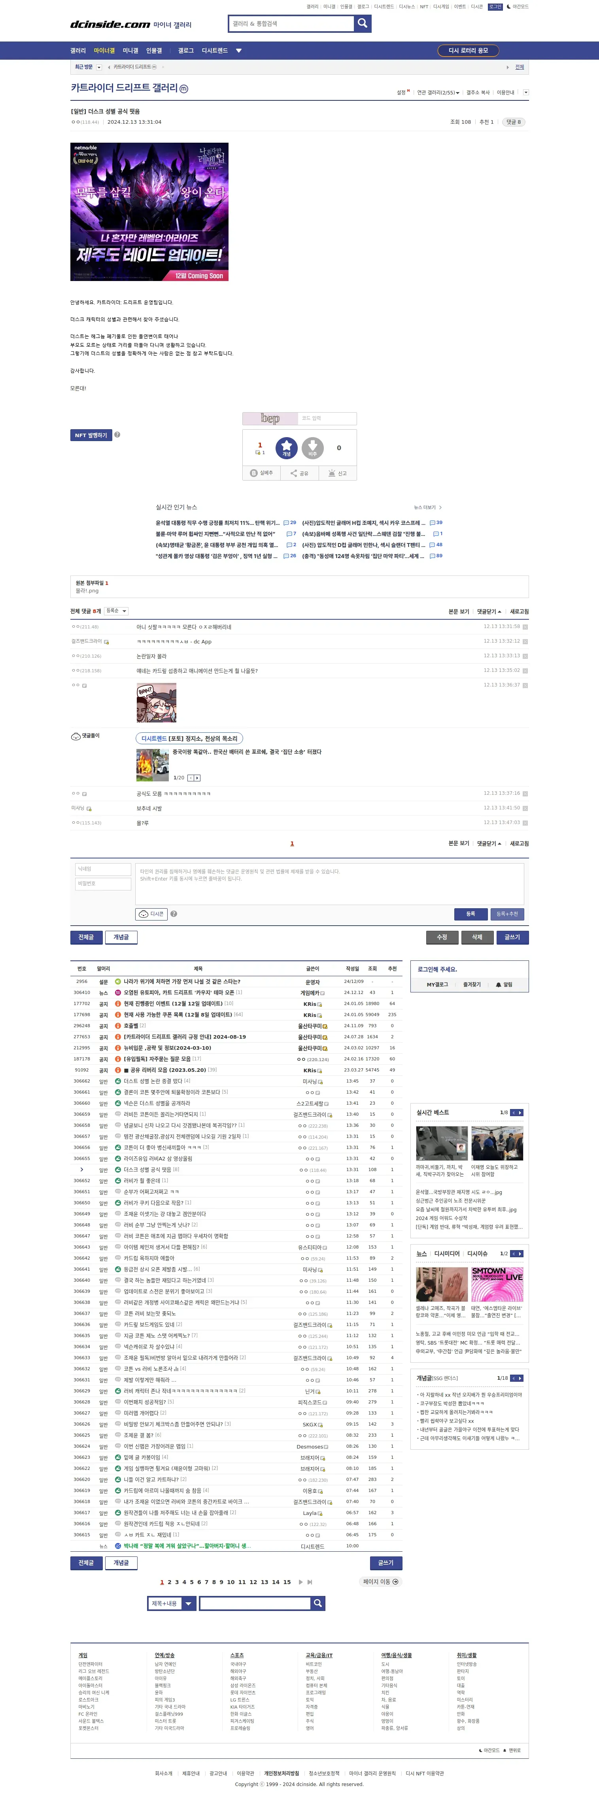
Task: Click next arrow in 개념글 sidebar panel
Action: [x=520, y=1379]
